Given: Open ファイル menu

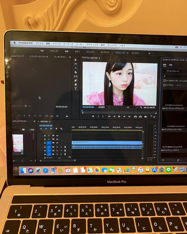Looking at the screenshot, I should [39, 43].
